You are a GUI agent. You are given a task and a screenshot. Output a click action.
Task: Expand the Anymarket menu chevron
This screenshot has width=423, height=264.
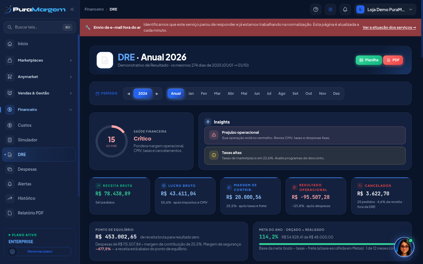[71, 77]
